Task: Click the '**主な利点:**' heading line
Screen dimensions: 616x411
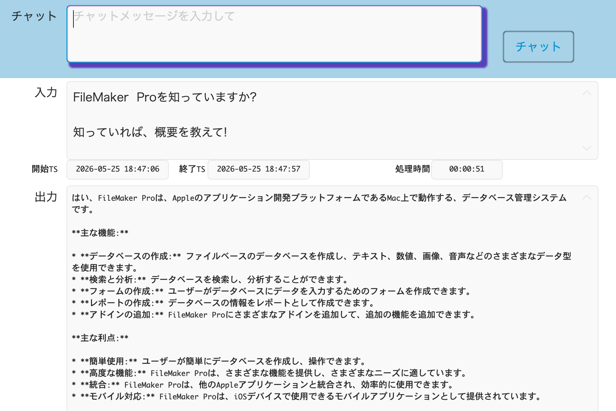Action: click(100, 338)
